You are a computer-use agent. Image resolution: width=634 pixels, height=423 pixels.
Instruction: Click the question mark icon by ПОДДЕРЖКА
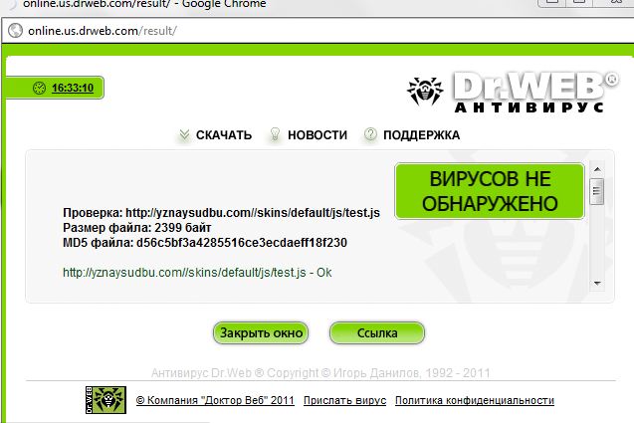point(370,134)
